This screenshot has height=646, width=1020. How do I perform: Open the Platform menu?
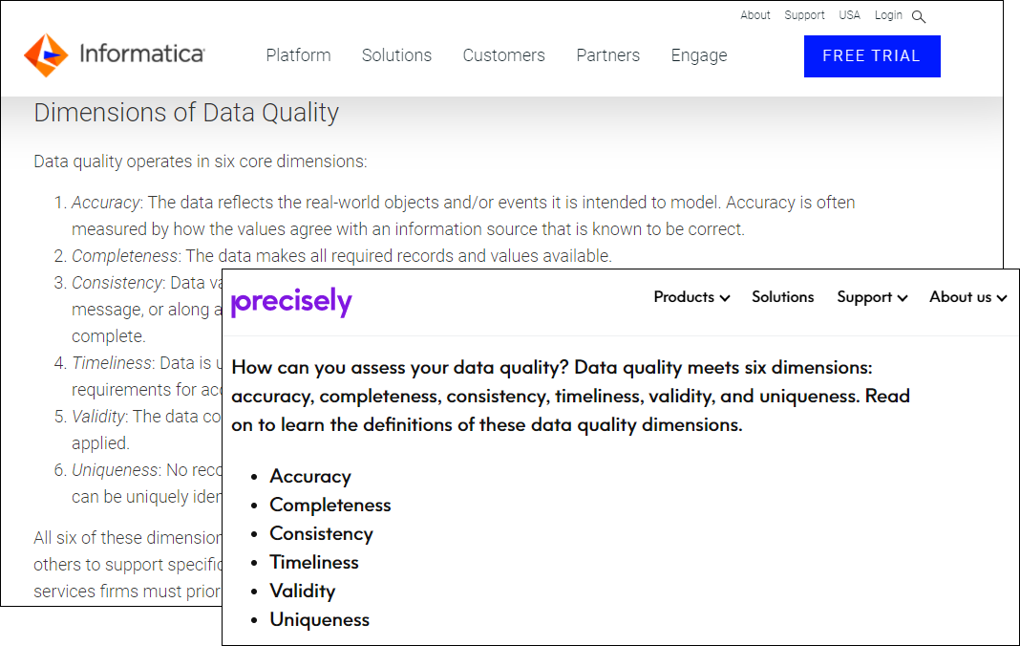(298, 55)
